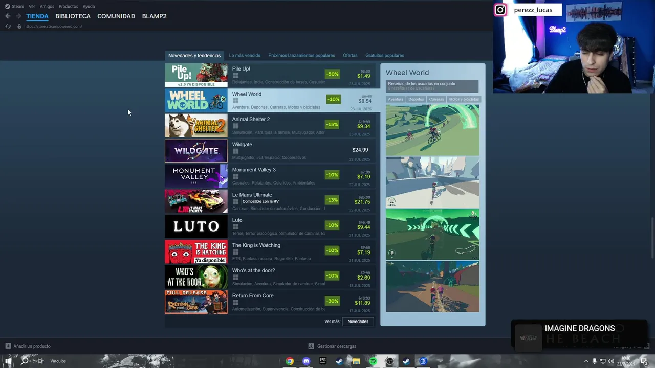
Task: Open the Steam dropdown menu
Action: click(18, 6)
